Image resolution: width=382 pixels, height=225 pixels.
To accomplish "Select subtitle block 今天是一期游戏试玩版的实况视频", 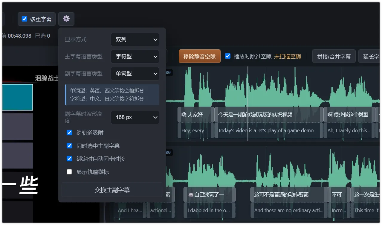I will coord(269,115).
